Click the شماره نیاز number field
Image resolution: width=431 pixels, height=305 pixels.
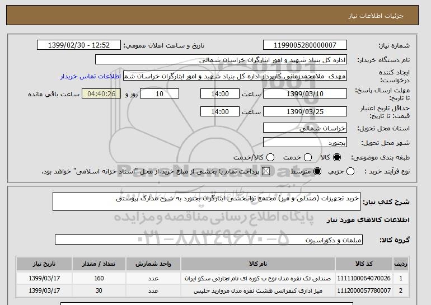click(305, 45)
